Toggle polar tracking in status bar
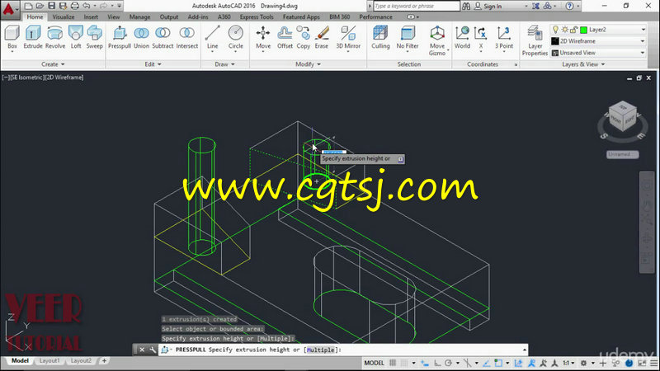Image resolution: width=660 pixels, height=371 pixels. click(448, 363)
